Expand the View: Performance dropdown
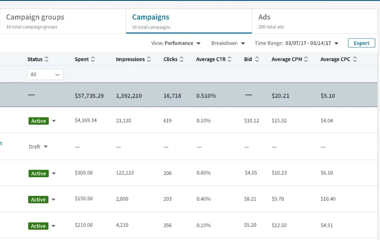The height and width of the screenshot is (240, 380). click(176, 43)
